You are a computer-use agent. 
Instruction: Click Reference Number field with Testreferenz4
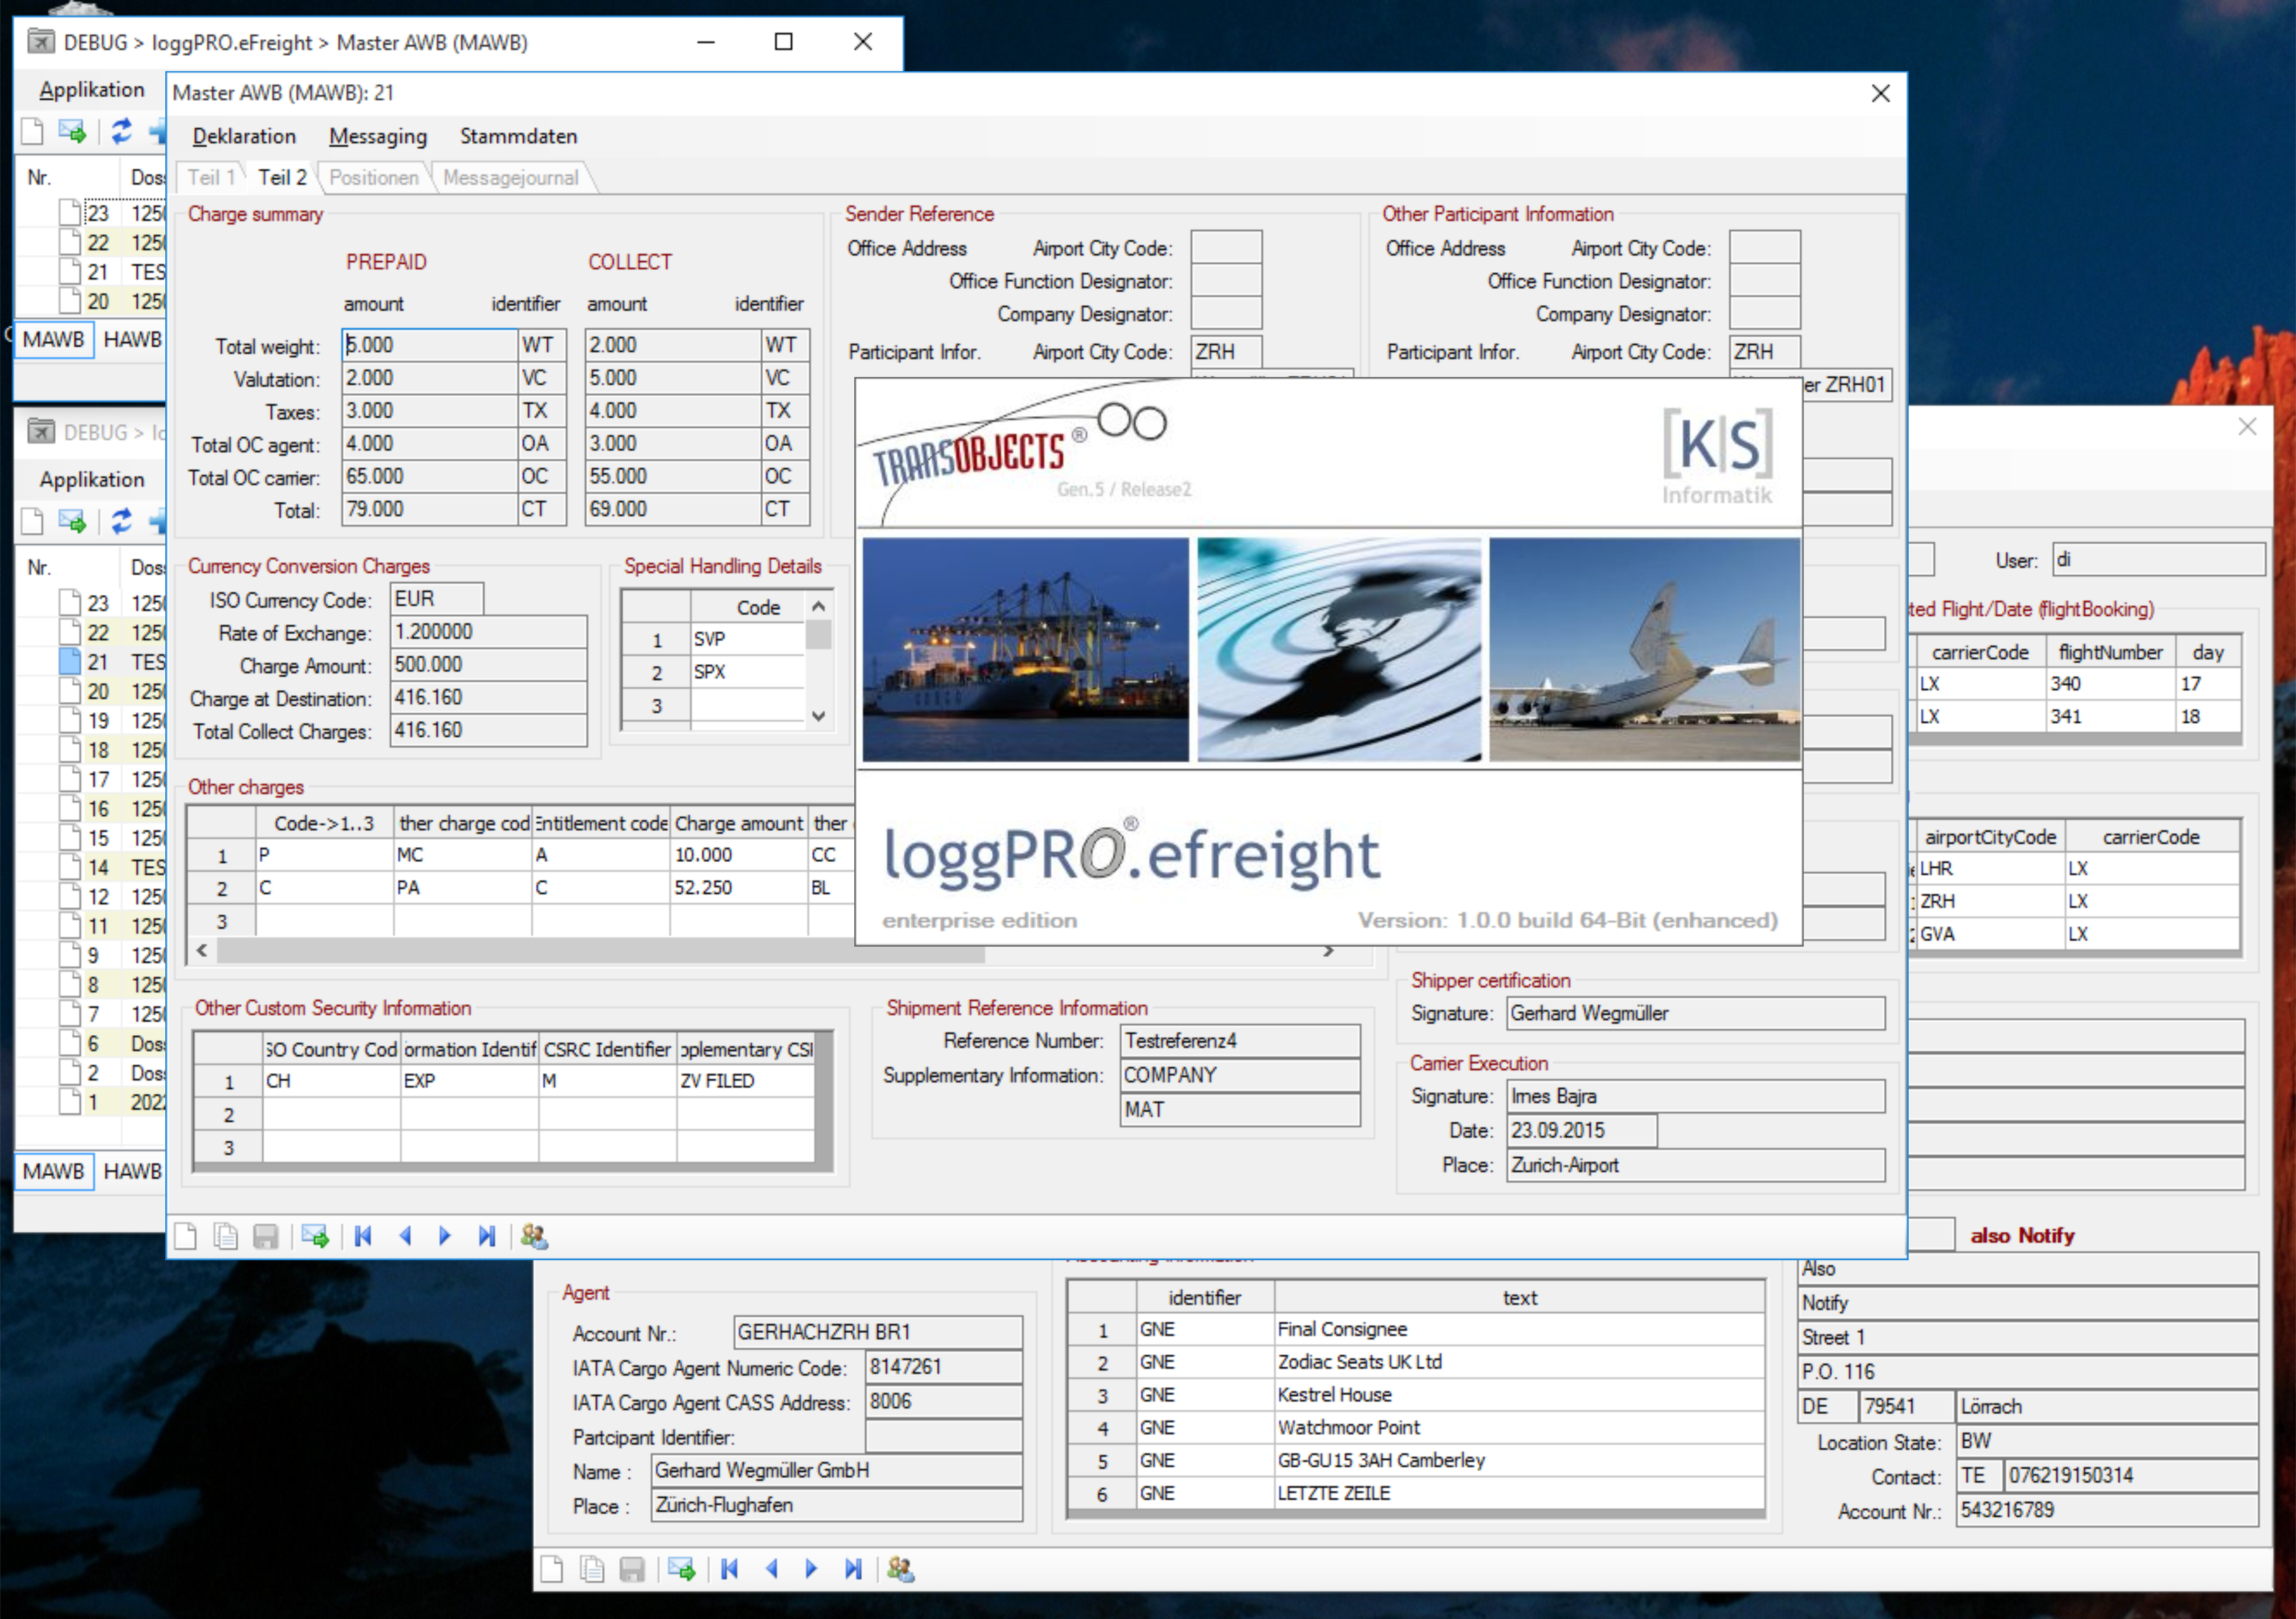[x=1240, y=1042]
